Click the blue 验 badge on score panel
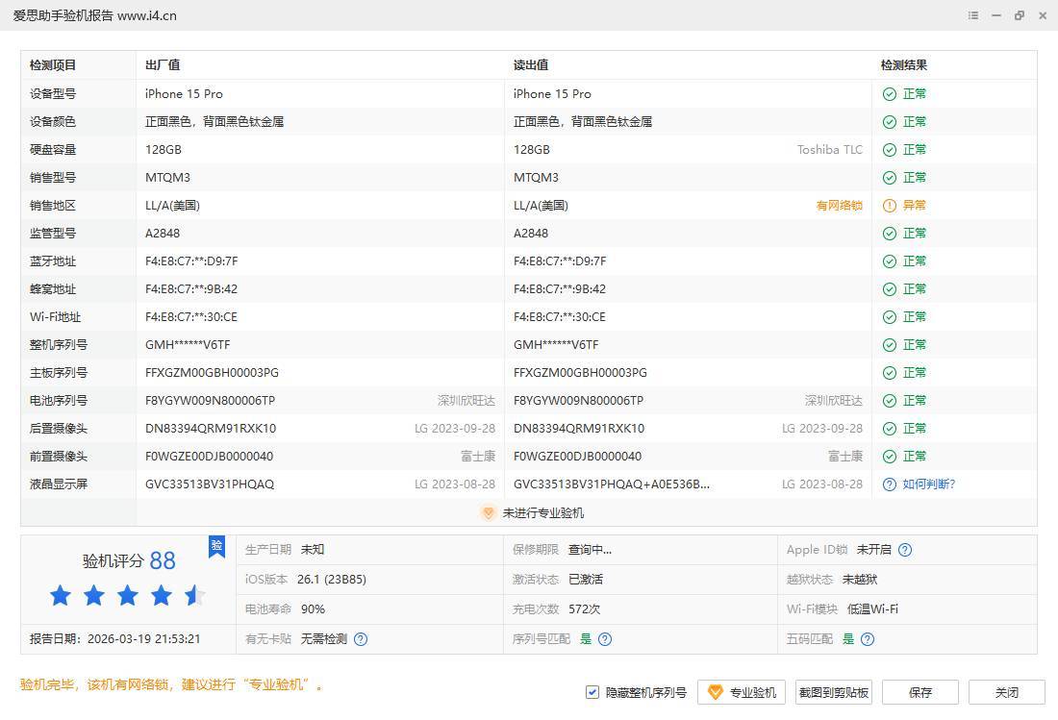This screenshot has height=720, width=1058. [x=217, y=546]
